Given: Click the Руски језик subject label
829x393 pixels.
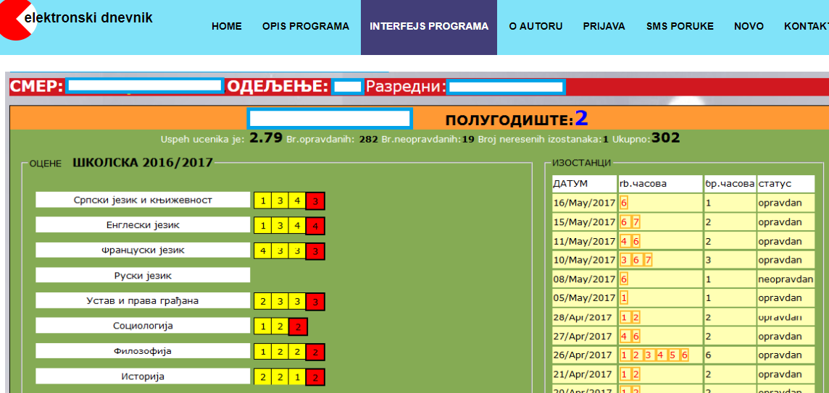Looking at the screenshot, I should 143,276.
